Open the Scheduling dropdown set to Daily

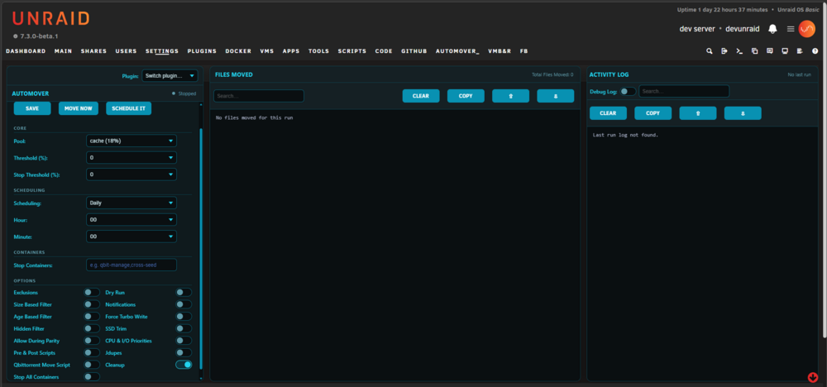pyautogui.click(x=131, y=203)
